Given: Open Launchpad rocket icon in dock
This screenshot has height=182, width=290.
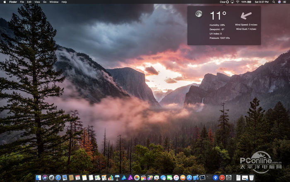Looking at the screenshot, I should pyautogui.click(x=51, y=177).
